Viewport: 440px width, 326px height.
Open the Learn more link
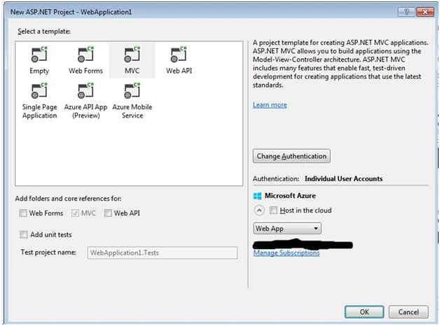click(x=270, y=105)
